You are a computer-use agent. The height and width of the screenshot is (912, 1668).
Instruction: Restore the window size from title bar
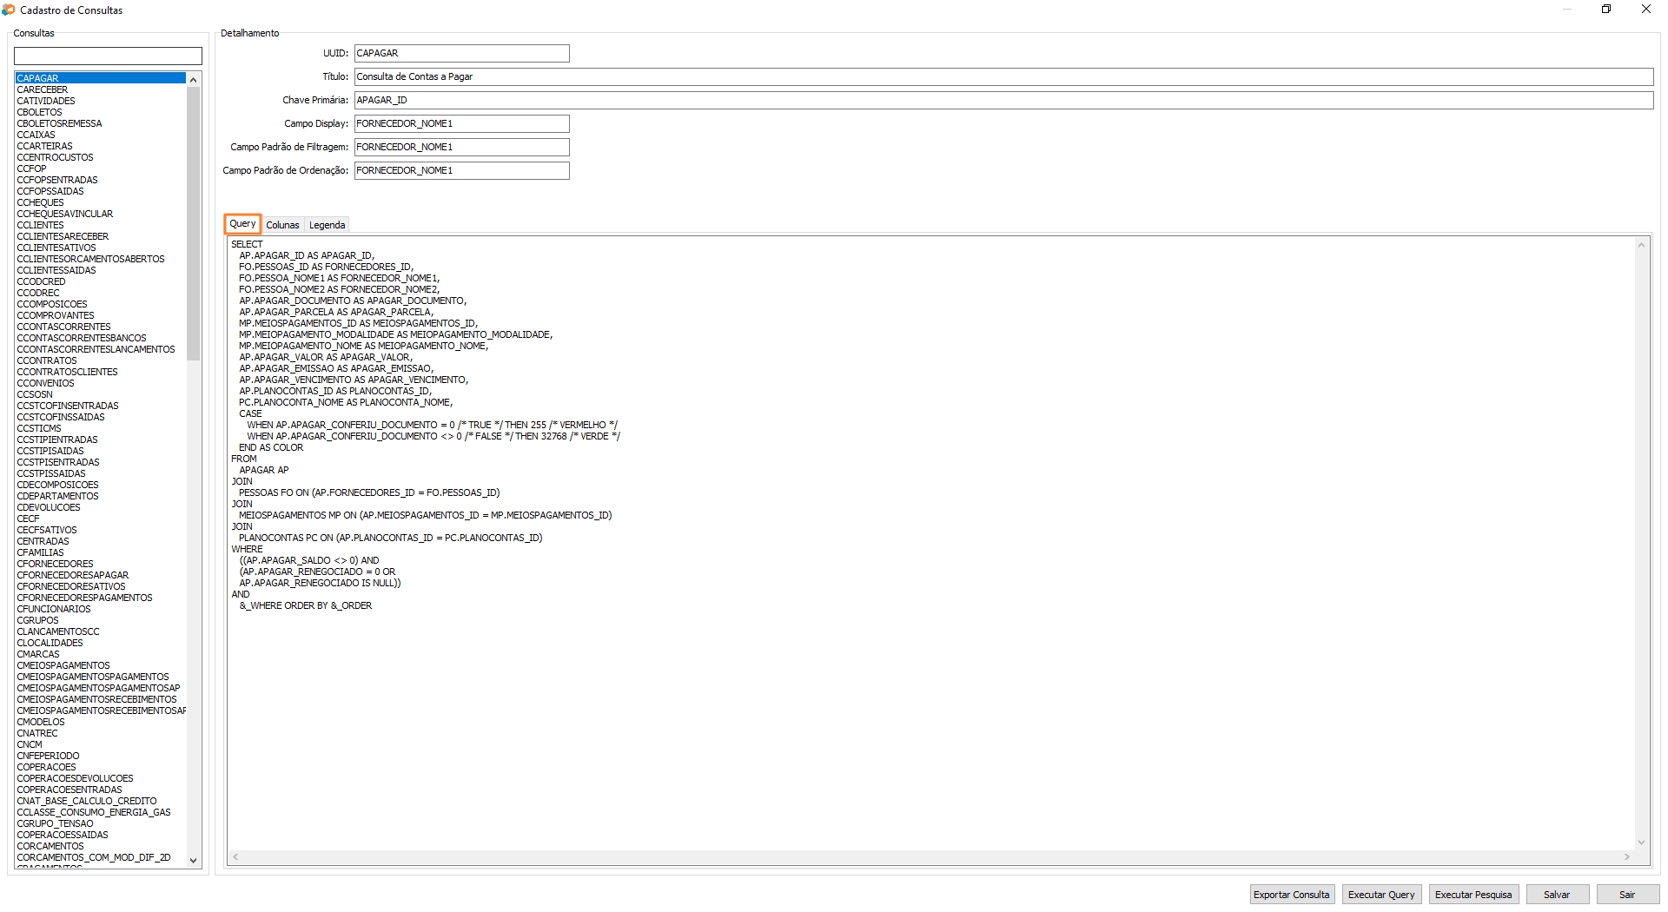1606,10
